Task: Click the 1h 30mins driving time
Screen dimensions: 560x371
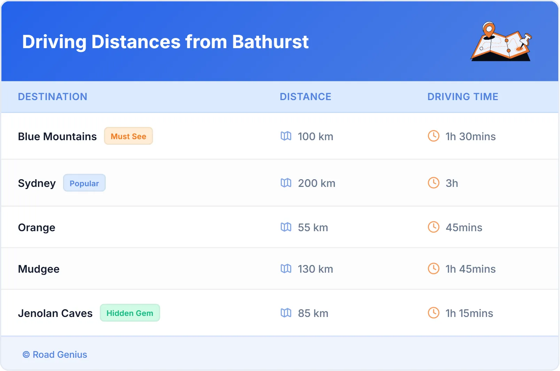Action: click(470, 136)
